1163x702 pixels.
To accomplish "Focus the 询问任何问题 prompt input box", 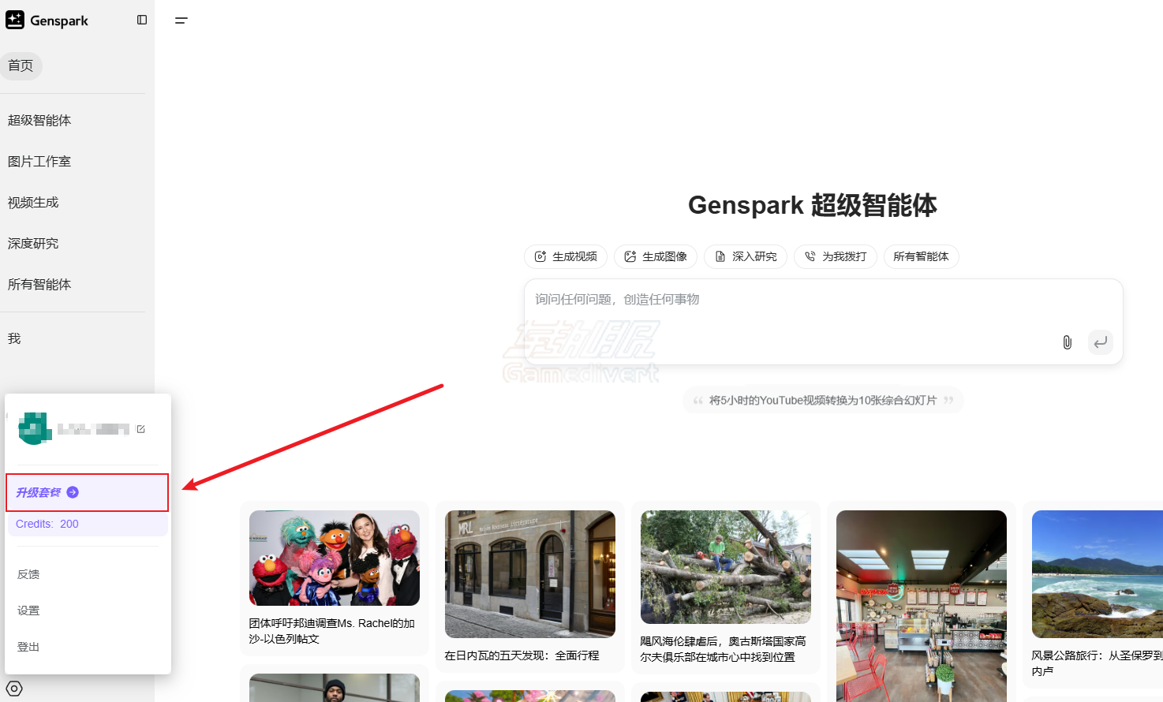I will pyautogui.click(x=824, y=322).
